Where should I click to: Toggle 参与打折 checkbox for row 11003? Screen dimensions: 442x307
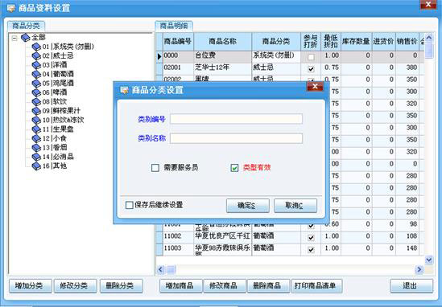(x=311, y=250)
